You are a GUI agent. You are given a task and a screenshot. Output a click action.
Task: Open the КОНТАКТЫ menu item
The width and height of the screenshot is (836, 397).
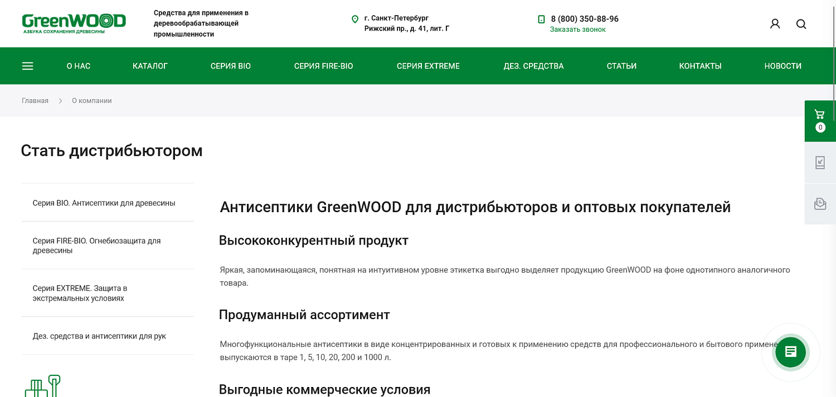click(x=700, y=66)
